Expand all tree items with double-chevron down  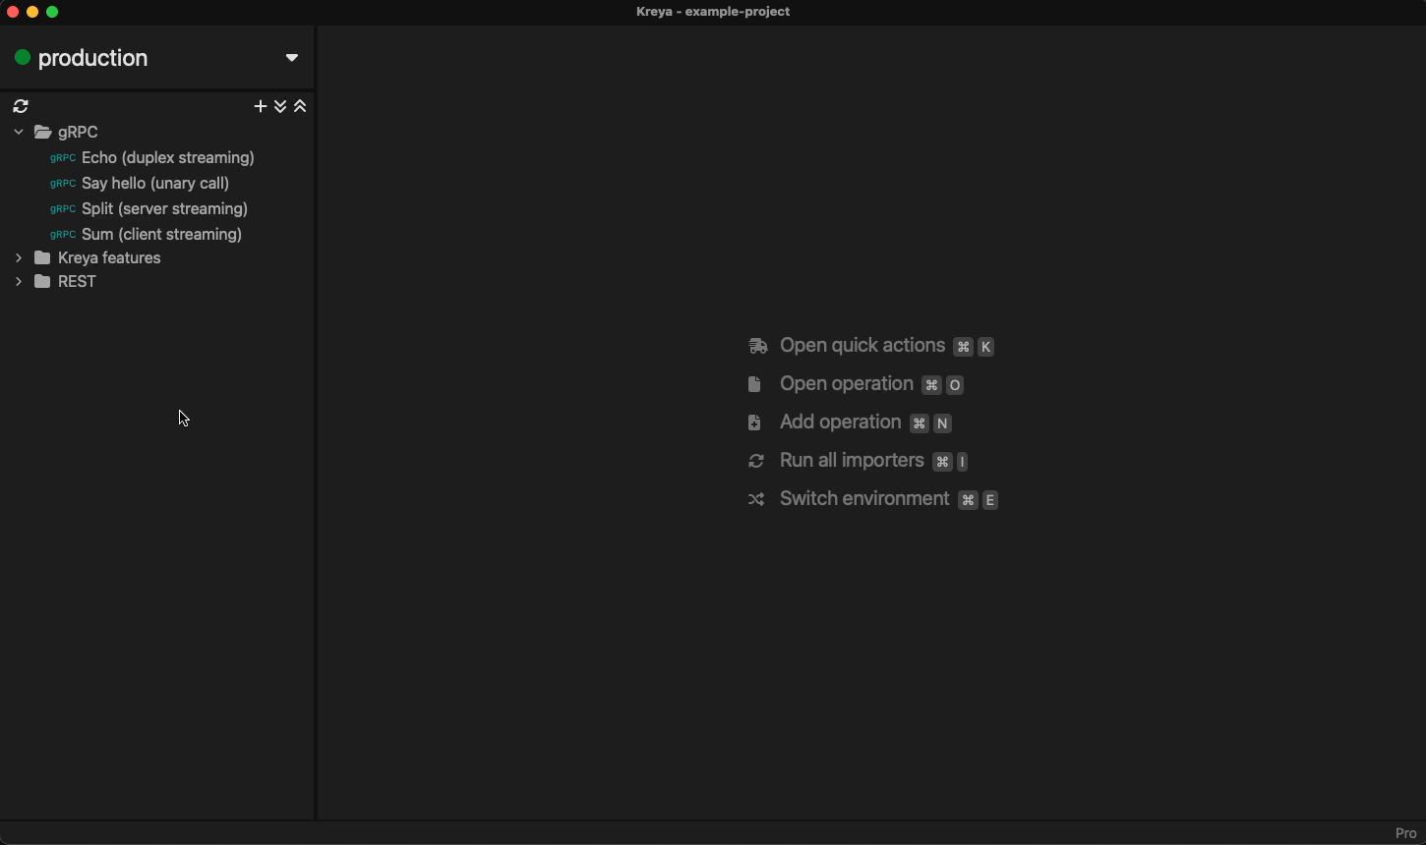click(280, 106)
